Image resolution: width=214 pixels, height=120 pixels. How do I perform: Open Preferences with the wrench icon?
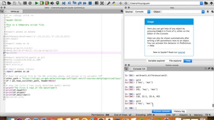pyautogui.click(x=109, y=3)
